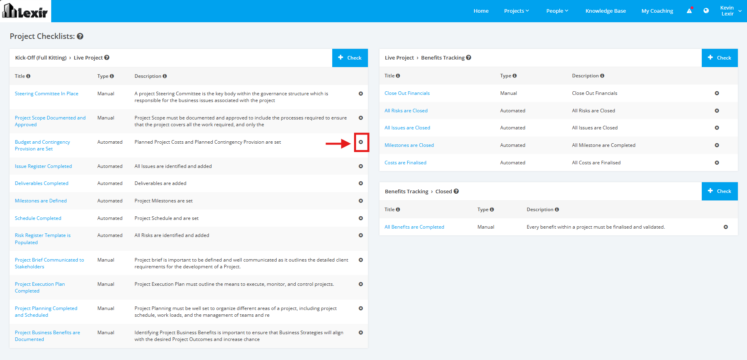
Task: Remove the Project Business Benefits check
Action: [361, 333]
